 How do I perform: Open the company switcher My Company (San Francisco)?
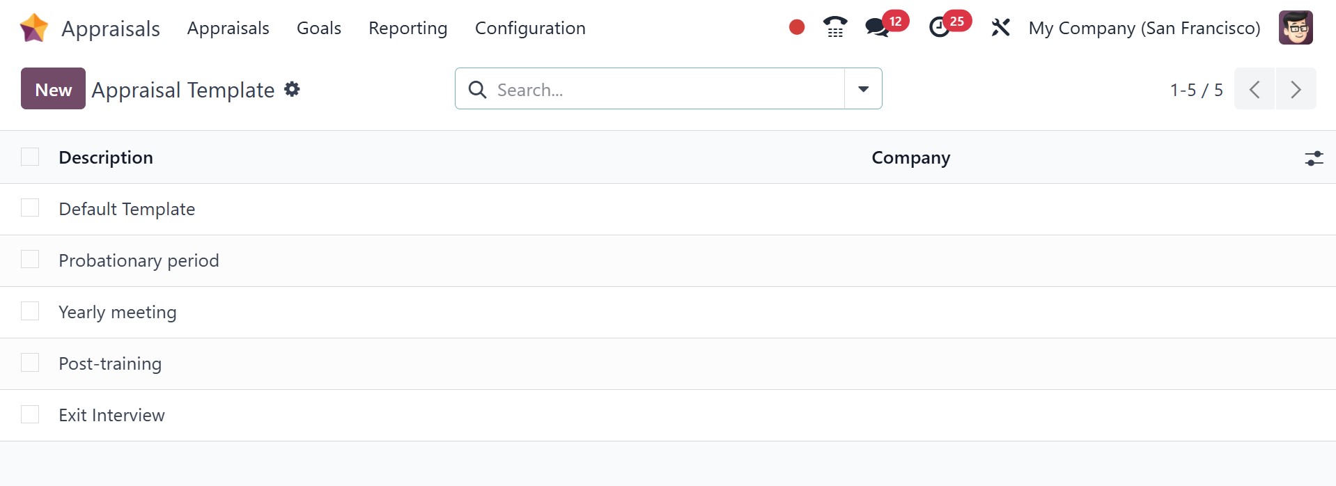1144,28
